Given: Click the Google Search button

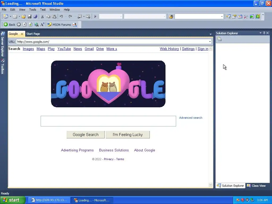Looking at the screenshot, I should (86, 135).
